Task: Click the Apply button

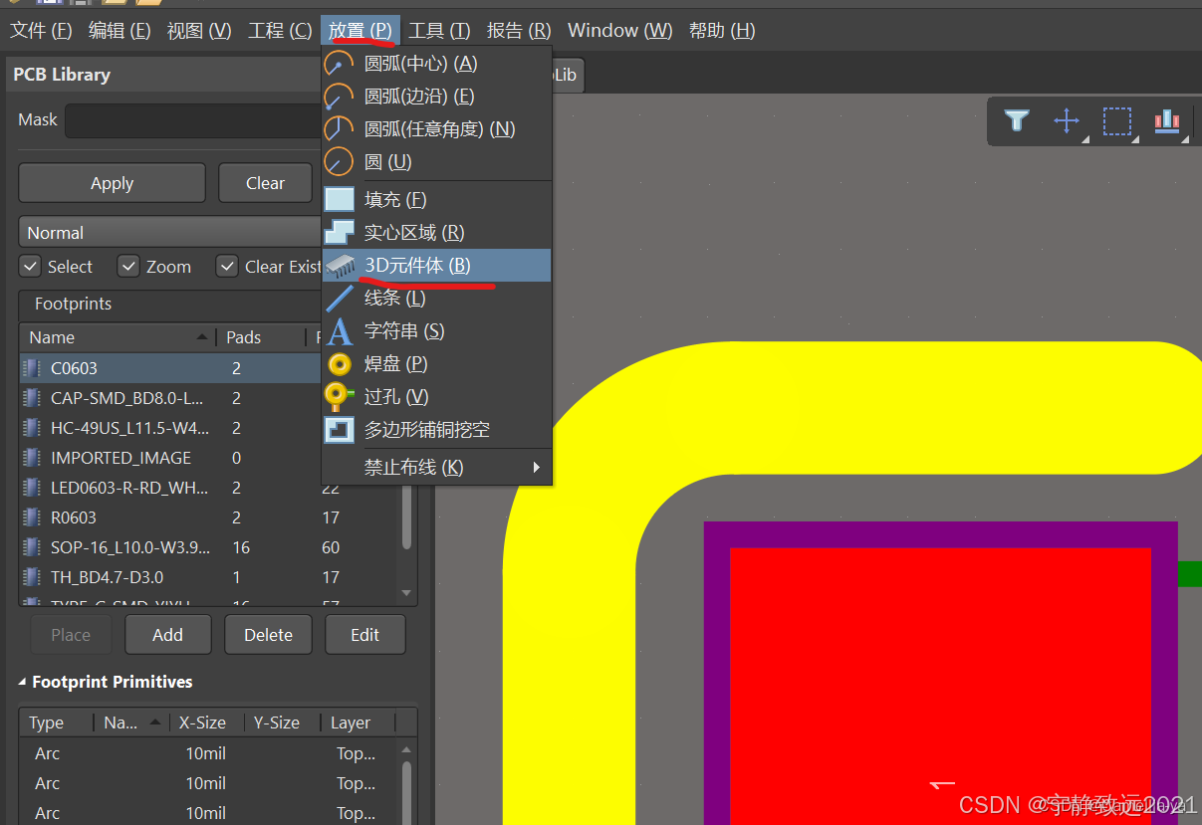Action: pos(112,183)
